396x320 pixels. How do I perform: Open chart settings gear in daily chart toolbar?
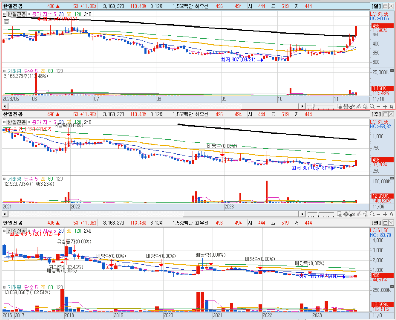tap(346, 106)
